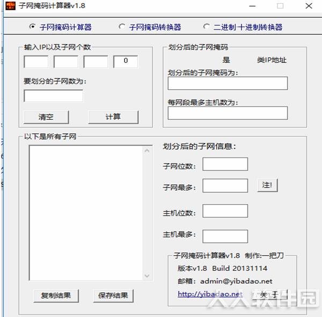Click the 主机位数 field
Screen dimensions: 322x317
pos(225,211)
